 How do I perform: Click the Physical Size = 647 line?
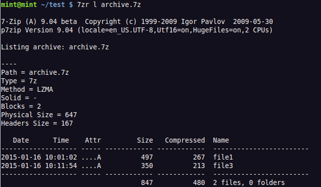click(x=39, y=115)
